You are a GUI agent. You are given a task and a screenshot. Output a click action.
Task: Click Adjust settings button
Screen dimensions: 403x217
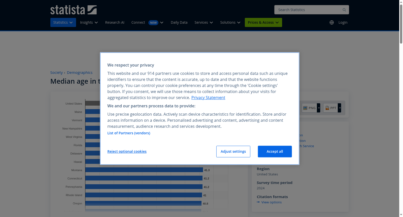[x=233, y=151]
